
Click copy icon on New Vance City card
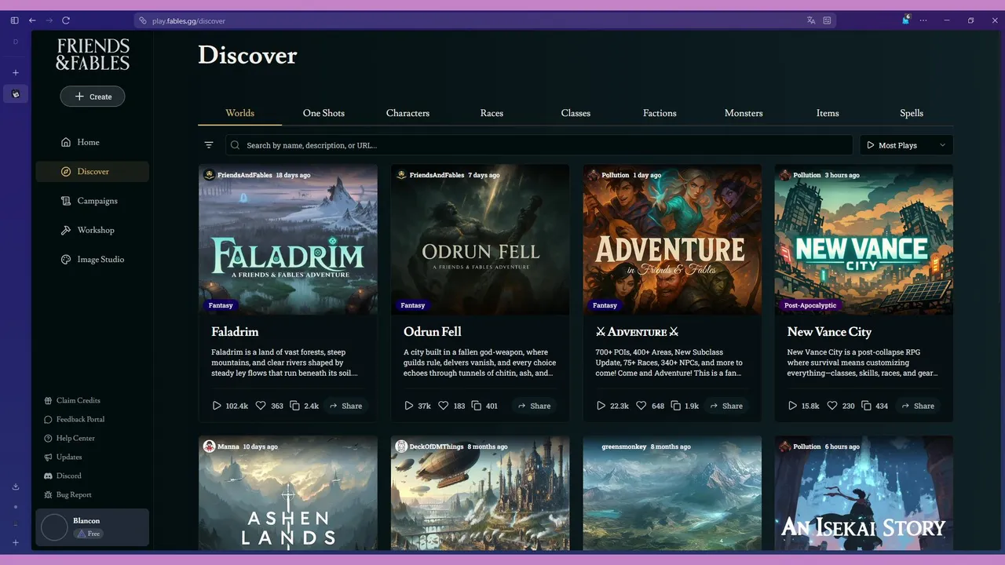pyautogui.click(x=866, y=406)
